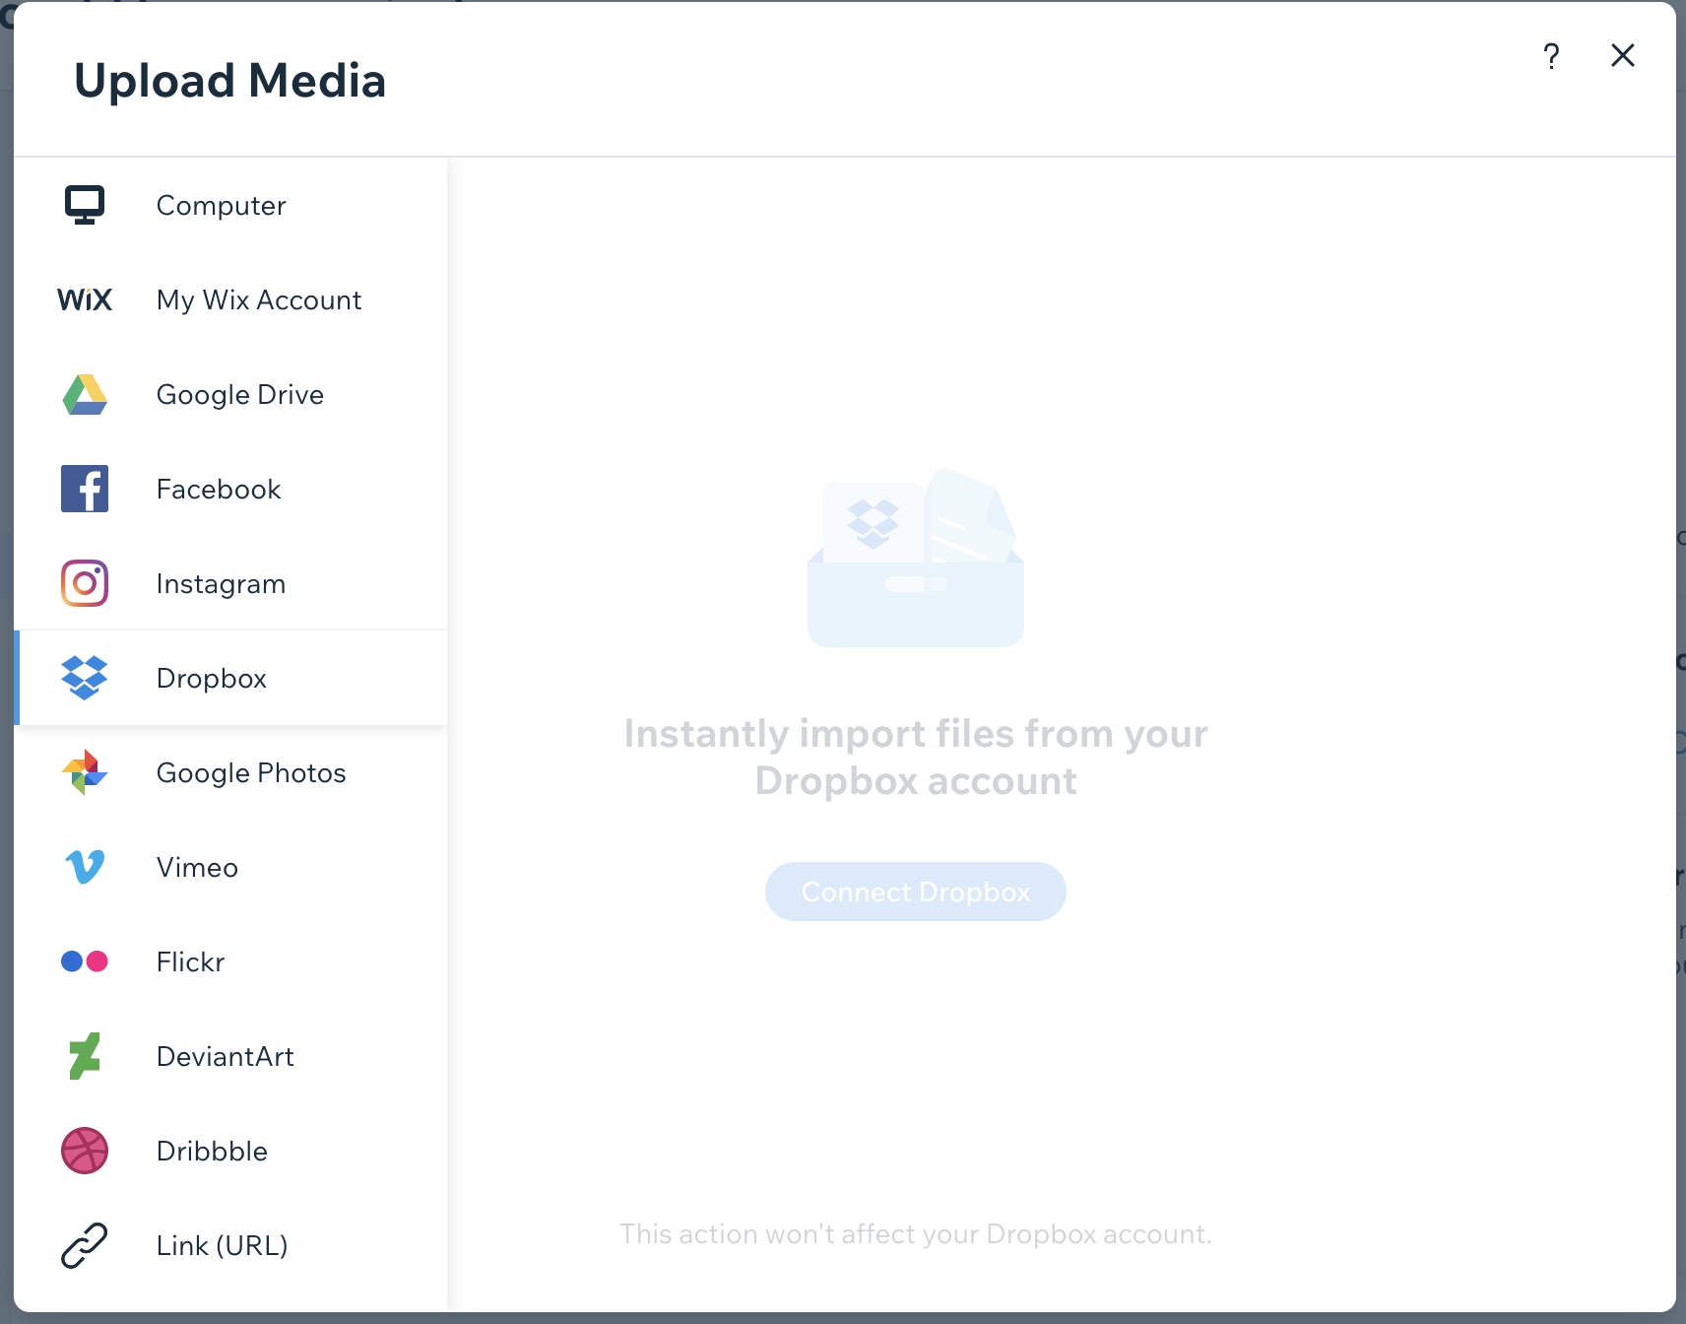Image resolution: width=1686 pixels, height=1324 pixels.
Task: Select the Computer upload source
Action: (222, 206)
